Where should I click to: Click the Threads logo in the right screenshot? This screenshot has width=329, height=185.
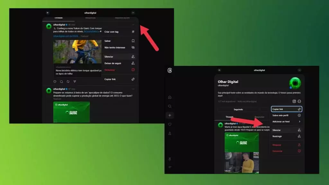coord(170,70)
